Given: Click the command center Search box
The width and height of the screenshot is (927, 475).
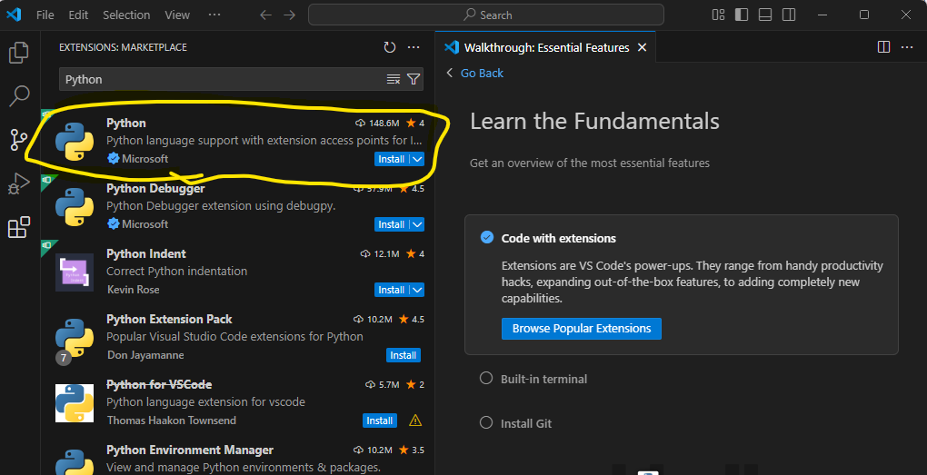Looking at the screenshot, I should tap(486, 15).
